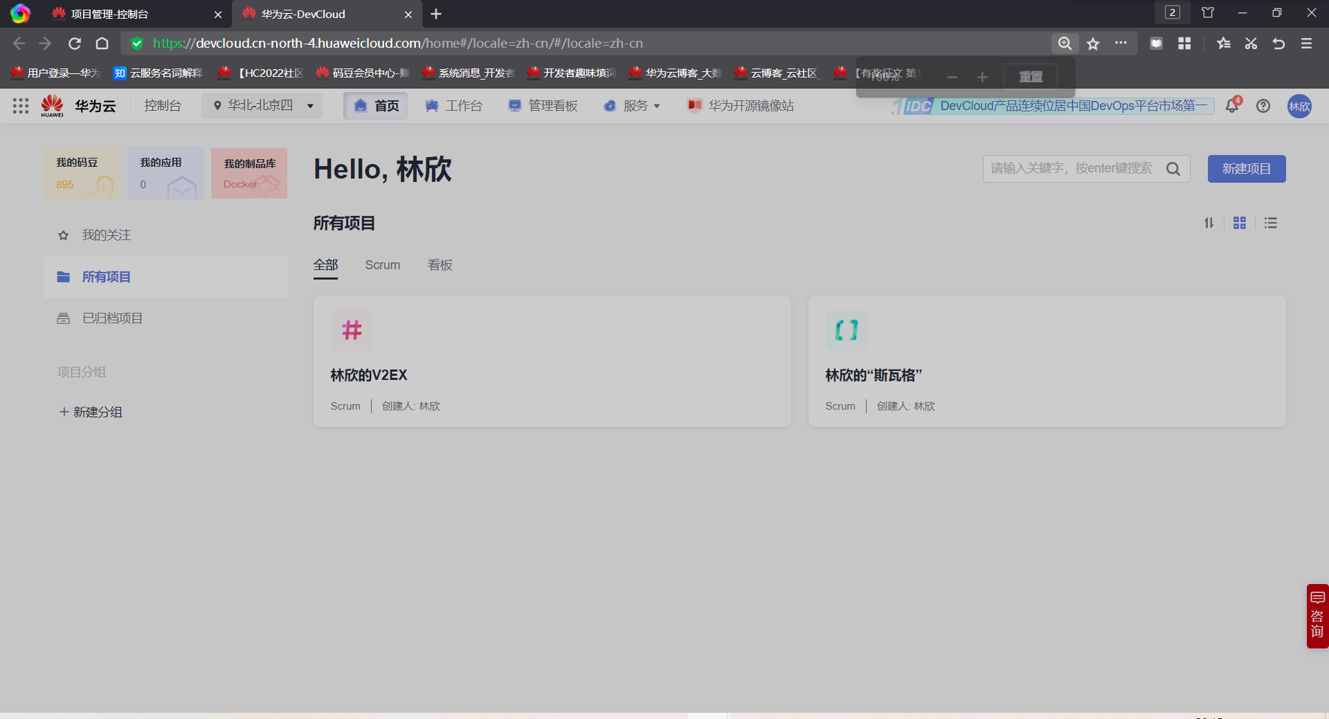This screenshot has height=719, width=1329.
Task: Select the Scrum projects tab
Action: (x=383, y=265)
